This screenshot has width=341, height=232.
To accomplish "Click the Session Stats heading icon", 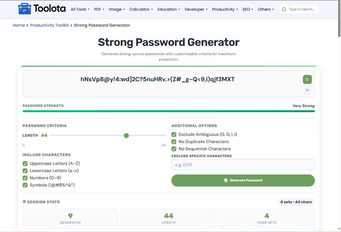I will click(x=25, y=202).
